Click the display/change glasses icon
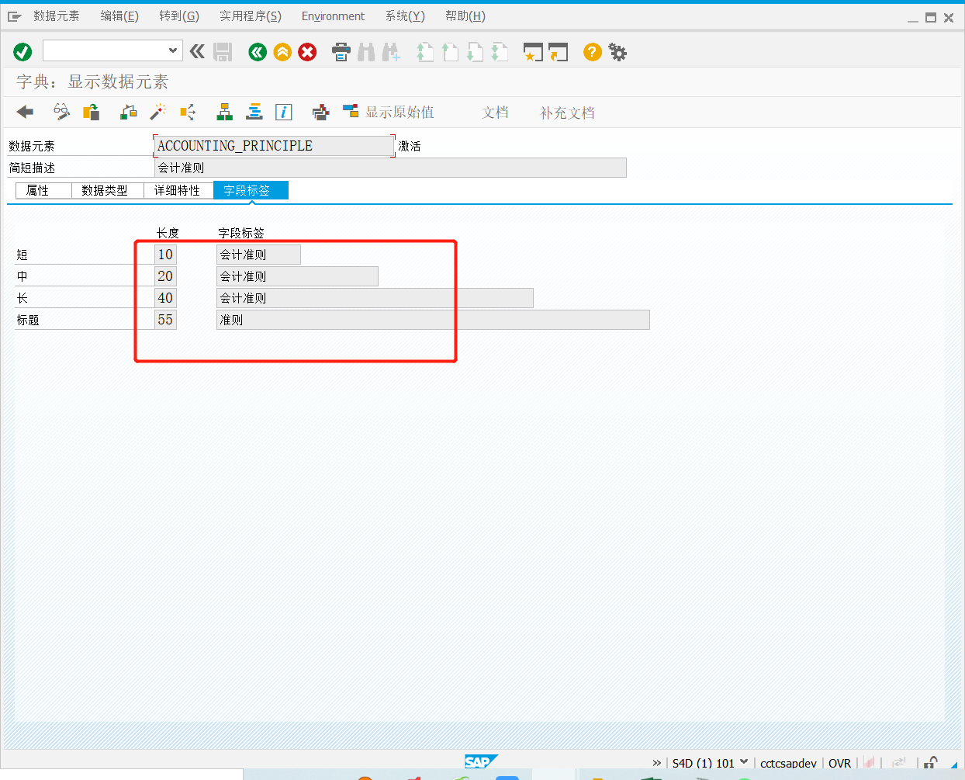This screenshot has height=780, width=965. [x=61, y=112]
